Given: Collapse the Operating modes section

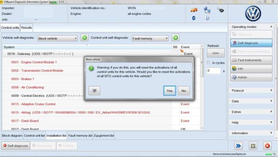Looking at the screenshot, I should [x=271, y=27].
